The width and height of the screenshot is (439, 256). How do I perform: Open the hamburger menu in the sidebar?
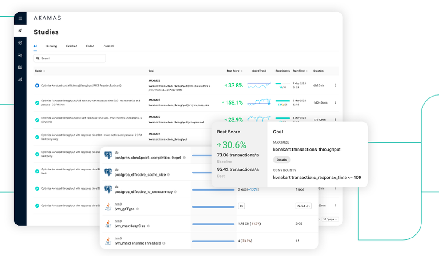[x=20, y=18]
